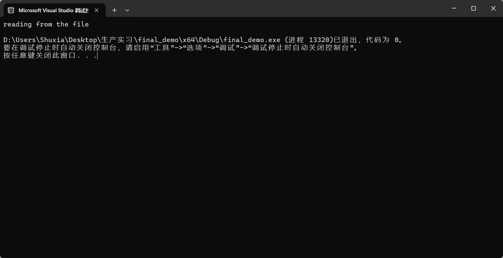503x258 pixels.
Task: Click the “选项” word in the console hint
Action: click(195, 48)
